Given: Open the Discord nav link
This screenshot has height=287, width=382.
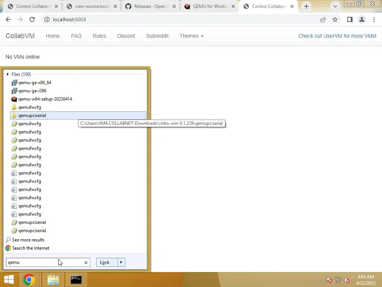Looking at the screenshot, I should click(126, 36).
